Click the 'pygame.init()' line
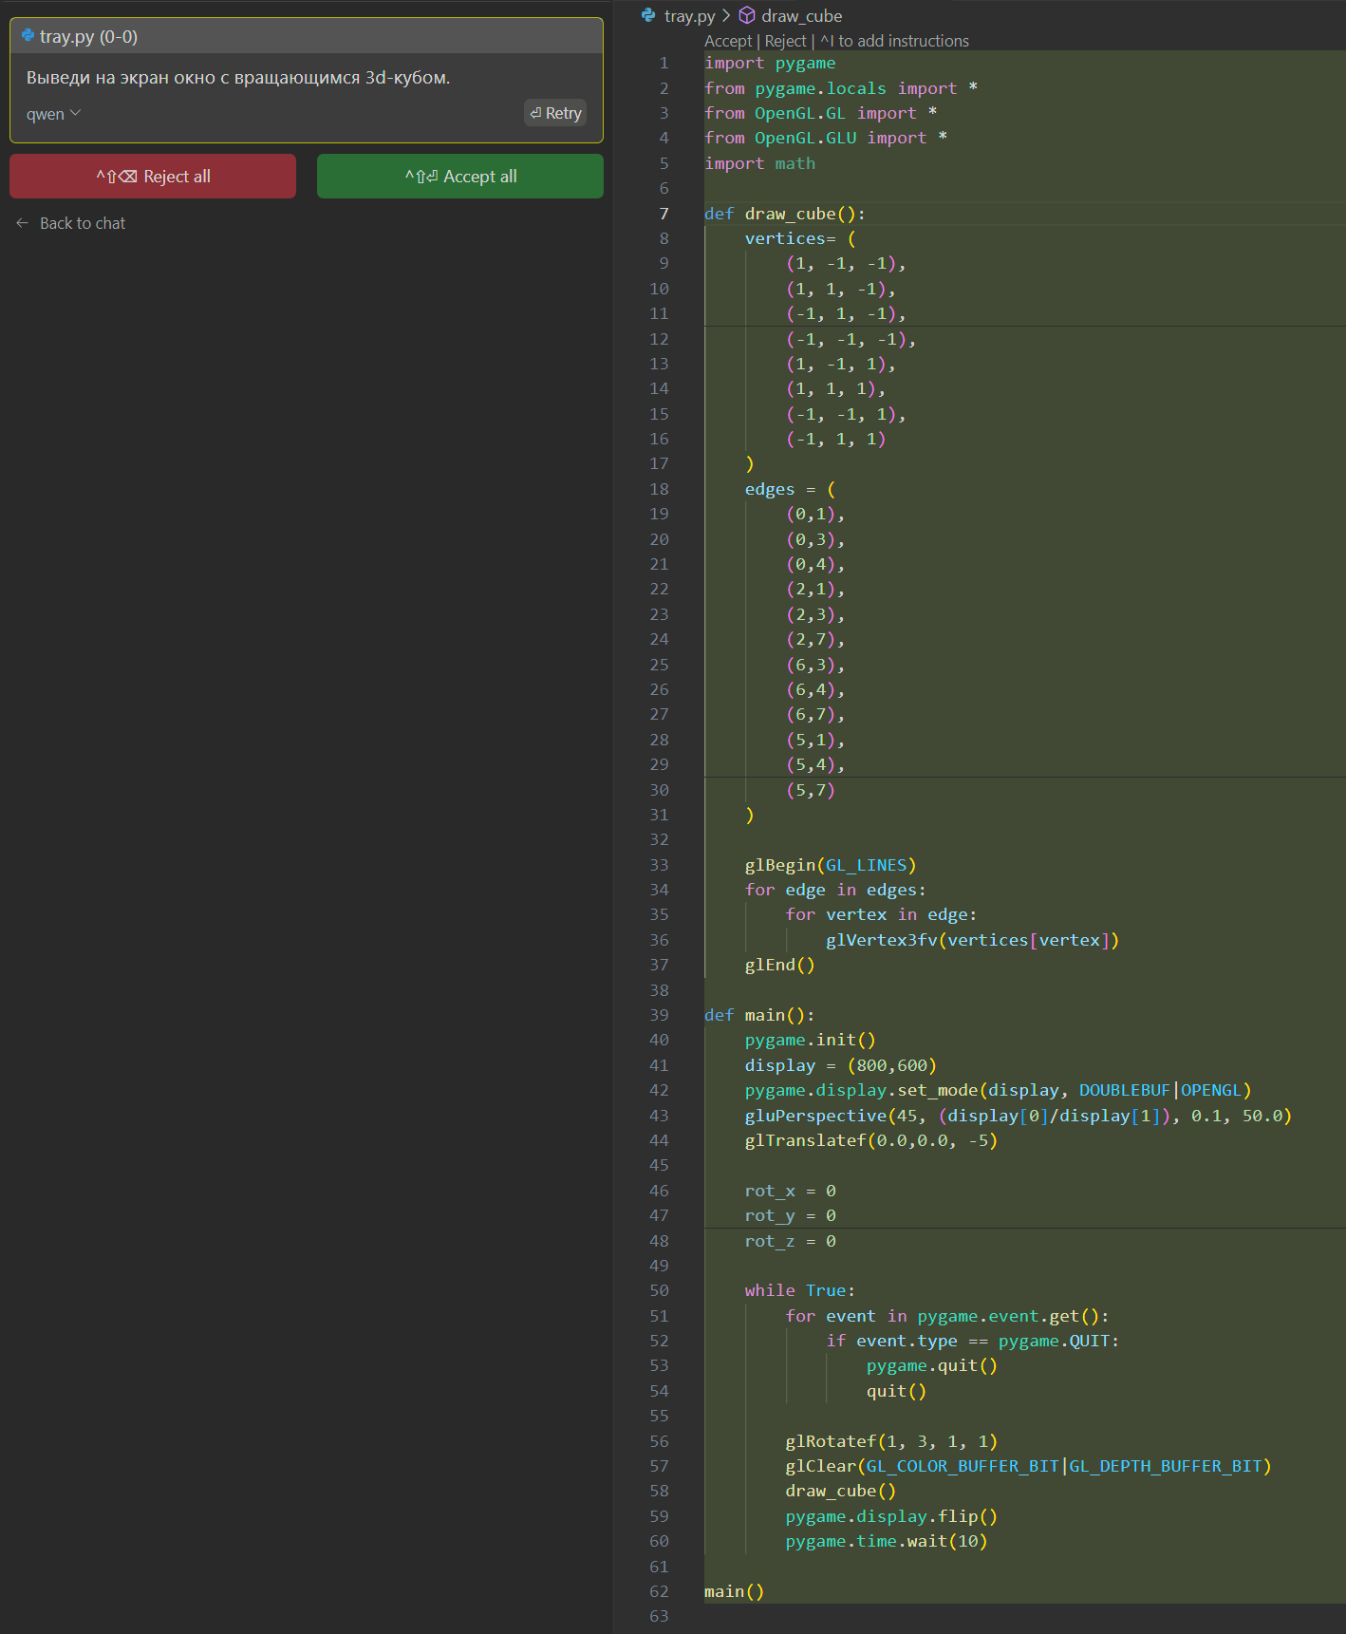The width and height of the screenshot is (1346, 1634). [x=810, y=1040]
